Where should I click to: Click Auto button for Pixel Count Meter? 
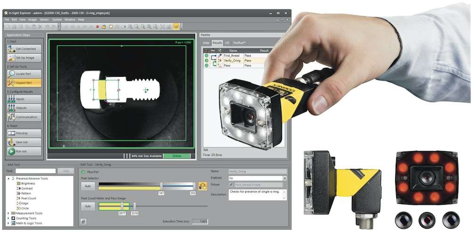(x=88, y=207)
